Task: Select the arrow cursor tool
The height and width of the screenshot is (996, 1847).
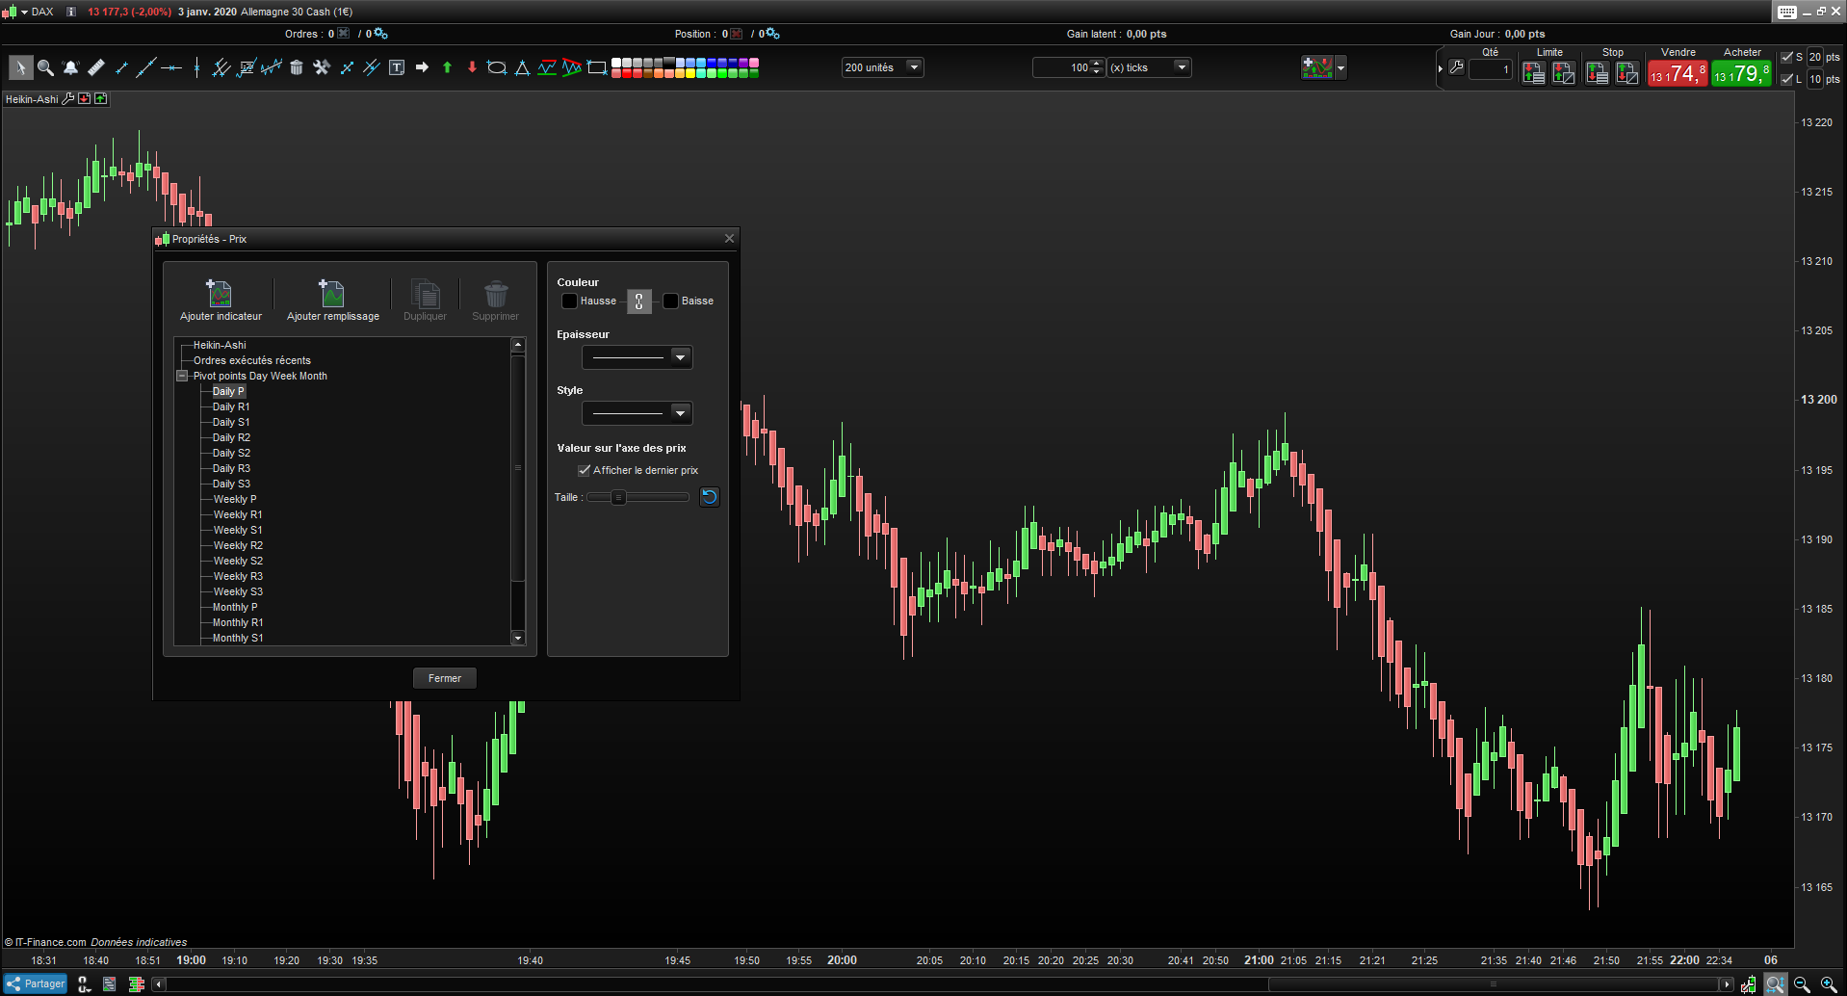Action: [x=20, y=67]
